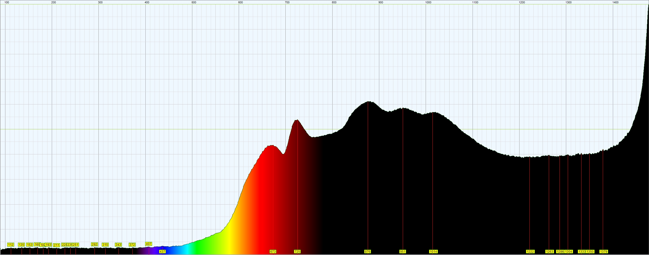Select the 292 peak label
The width and height of the screenshot is (649, 255).
(94, 245)
